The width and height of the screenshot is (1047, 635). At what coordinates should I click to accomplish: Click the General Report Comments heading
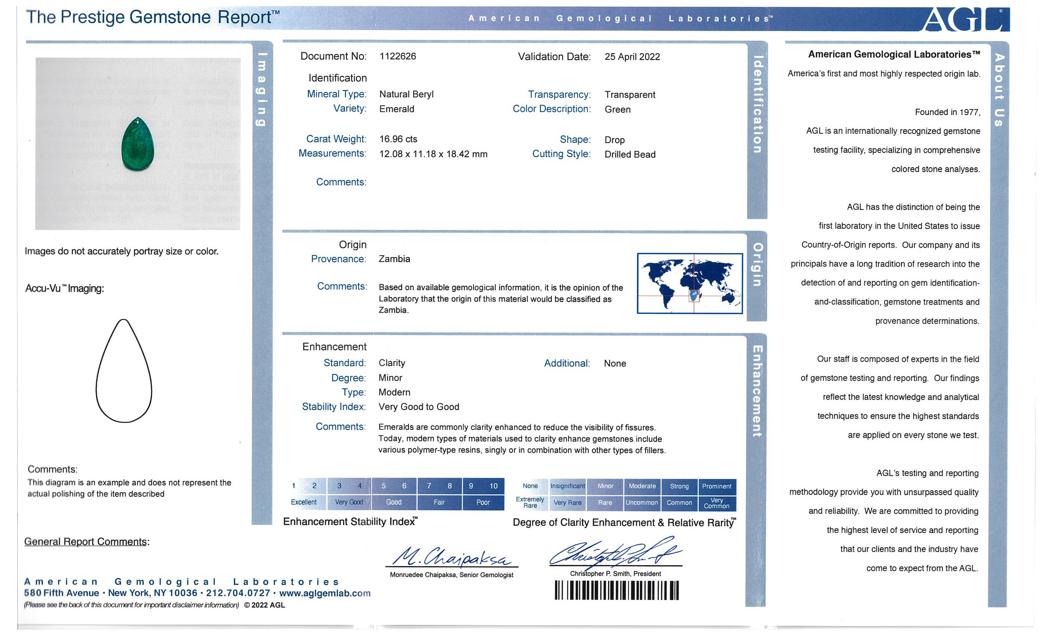coord(86,542)
